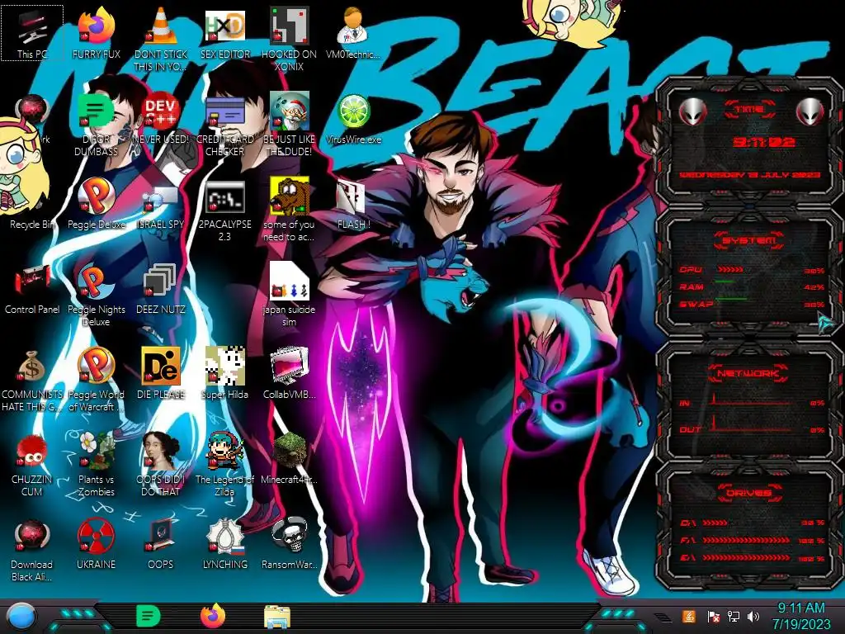Screen dimensions: 845x634
Task: Open the BE JUST LIKE THE DUDE shortcut
Action: click(290, 125)
